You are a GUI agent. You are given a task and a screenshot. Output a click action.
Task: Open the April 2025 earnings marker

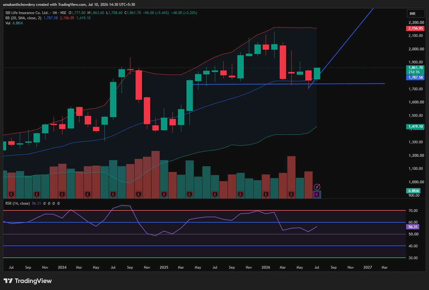[x=189, y=194]
